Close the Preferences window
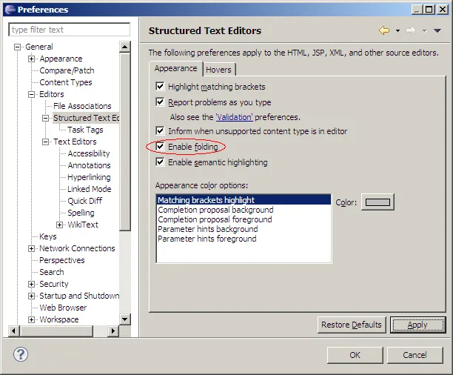 tap(443, 10)
